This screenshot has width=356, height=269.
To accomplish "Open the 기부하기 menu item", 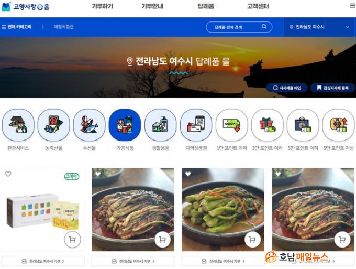I will pyautogui.click(x=103, y=6).
